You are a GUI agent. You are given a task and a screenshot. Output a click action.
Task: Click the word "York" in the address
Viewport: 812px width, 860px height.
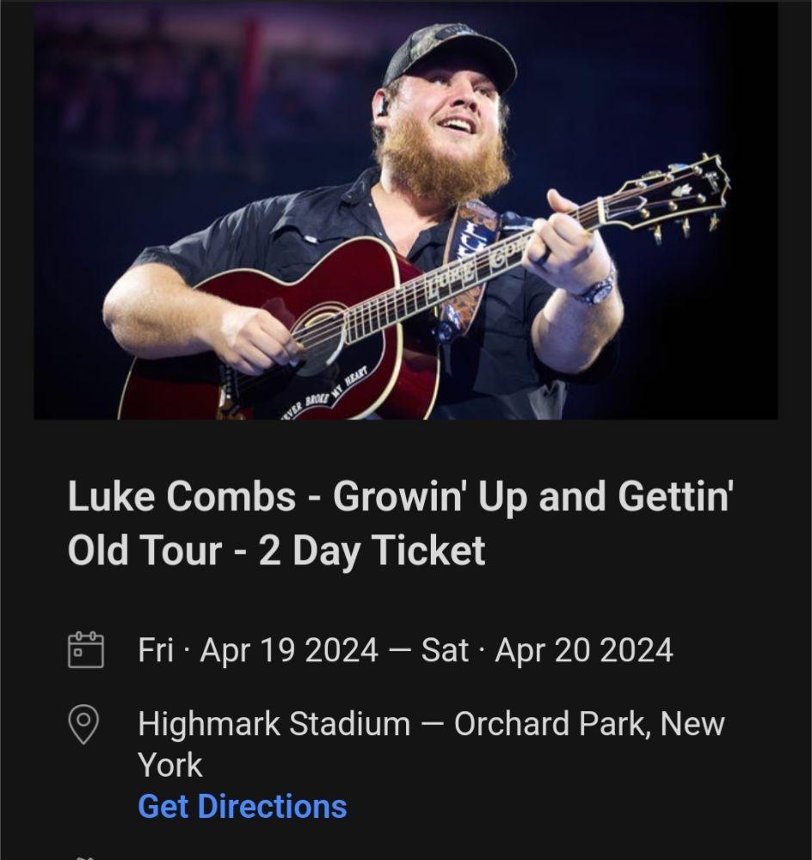click(x=170, y=765)
